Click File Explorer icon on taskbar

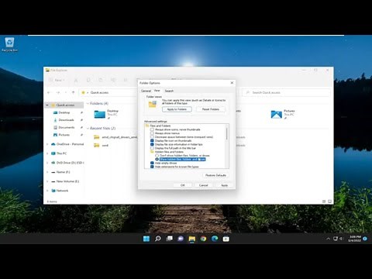point(192,239)
